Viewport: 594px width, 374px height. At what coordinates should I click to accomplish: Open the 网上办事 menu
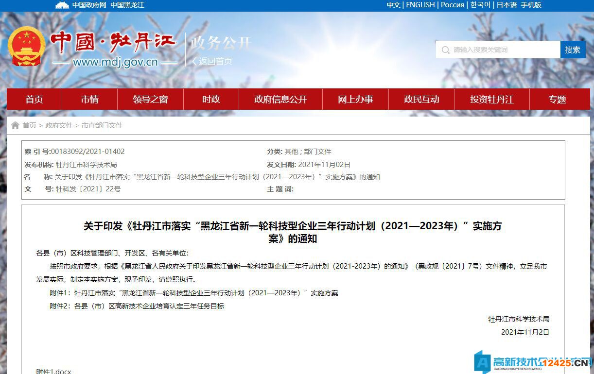pyautogui.click(x=355, y=99)
